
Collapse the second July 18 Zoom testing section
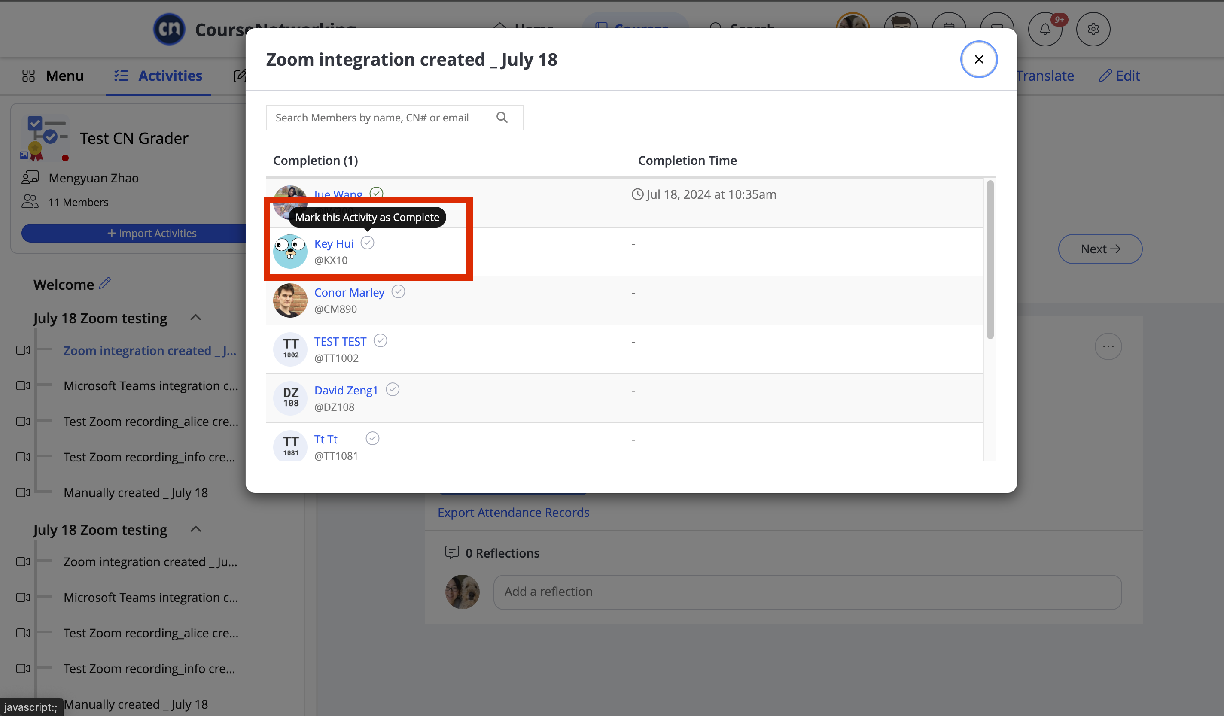[x=195, y=529]
